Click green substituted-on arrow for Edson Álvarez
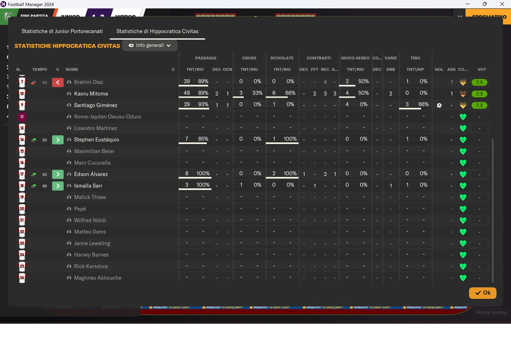This screenshot has height=352, width=511. click(58, 174)
